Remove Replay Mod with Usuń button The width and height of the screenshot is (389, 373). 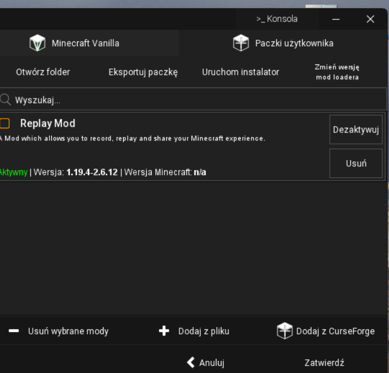[356, 163]
